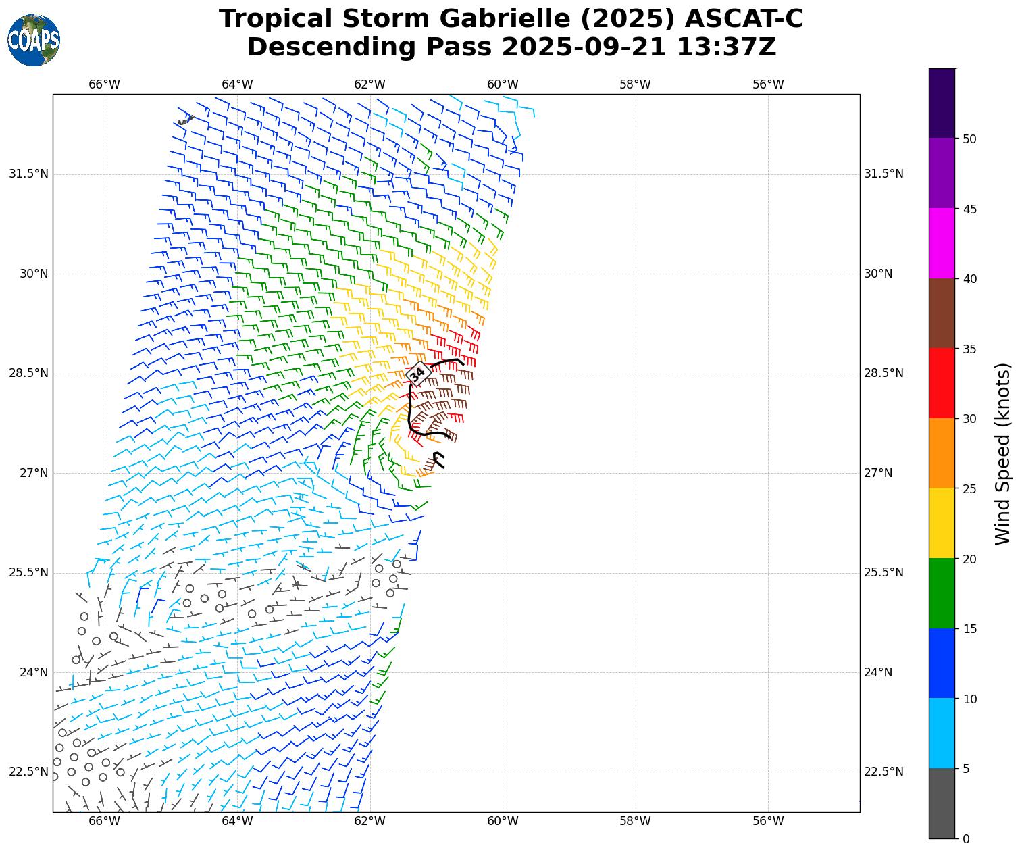The height and width of the screenshot is (854, 1022).
Task: Select the cyan 5–10 knot colorbar segment
Action: point(942,733)
